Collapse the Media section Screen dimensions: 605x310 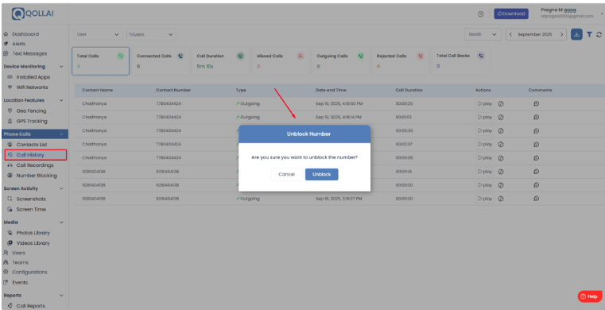point(61,223)
